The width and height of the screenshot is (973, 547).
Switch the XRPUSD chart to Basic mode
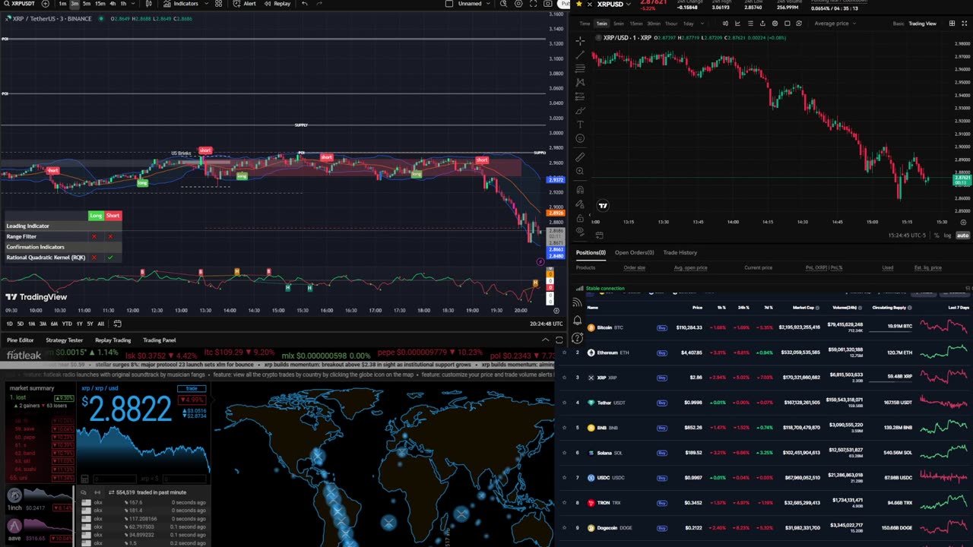(899, 24)
